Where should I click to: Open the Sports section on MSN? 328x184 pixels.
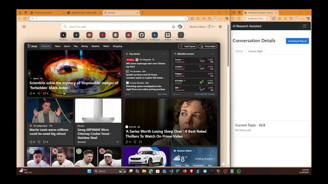(x=67, y=46)
